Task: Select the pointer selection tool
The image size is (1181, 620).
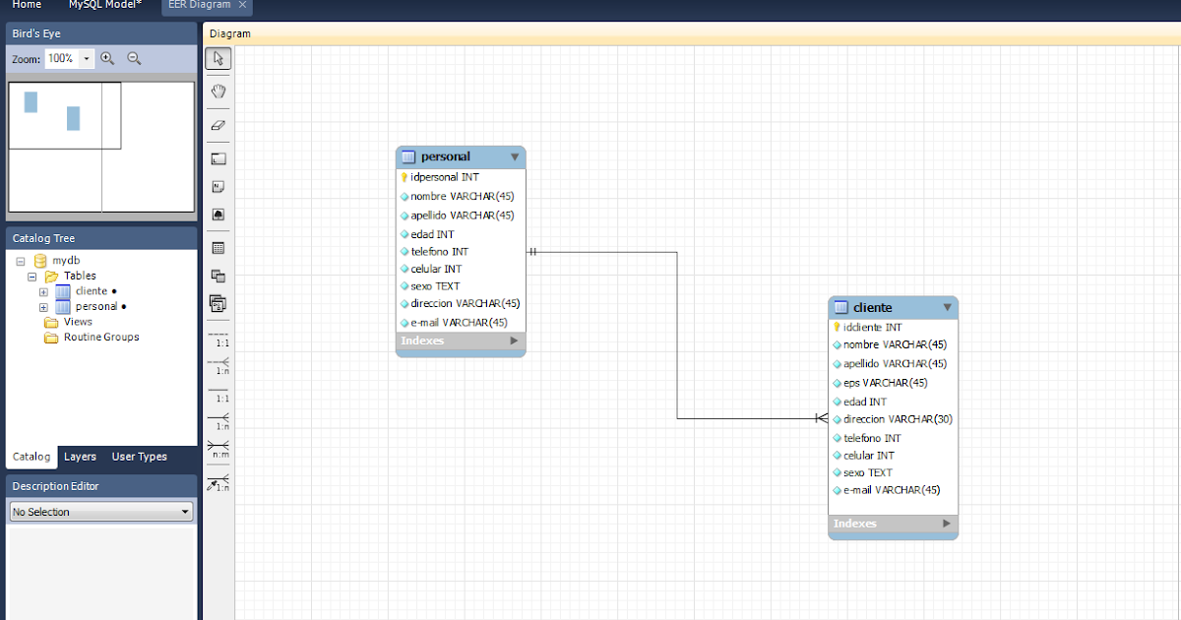Action: click(218, 59)
